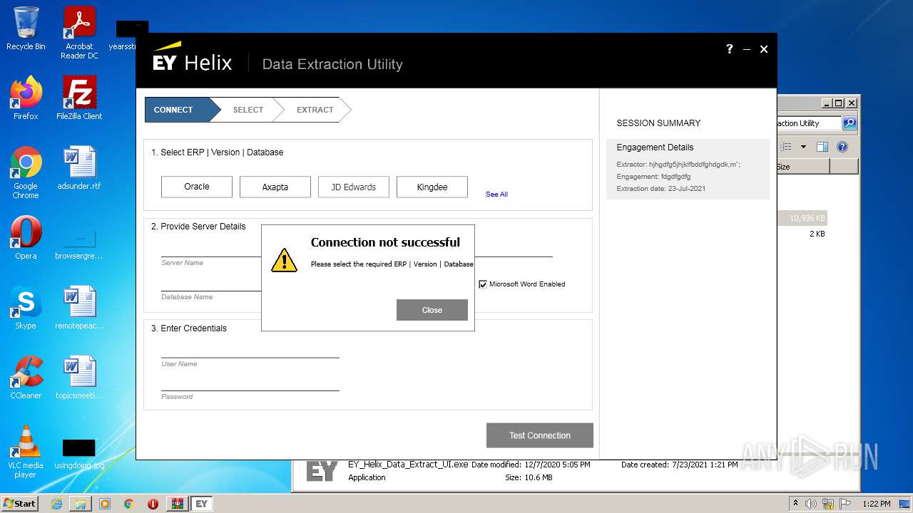Open help via the question mark icon
The width and height of the screenshot is (913, 513).
[729, 48]
